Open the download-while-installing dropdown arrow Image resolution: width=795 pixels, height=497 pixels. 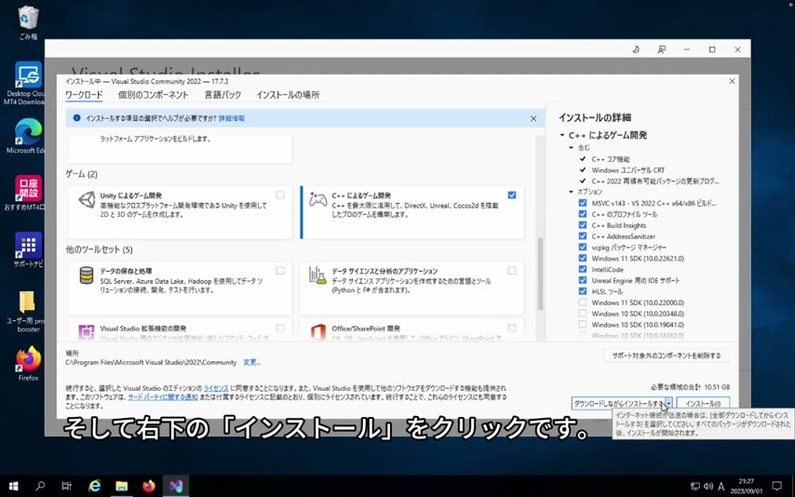pos(668,403)
